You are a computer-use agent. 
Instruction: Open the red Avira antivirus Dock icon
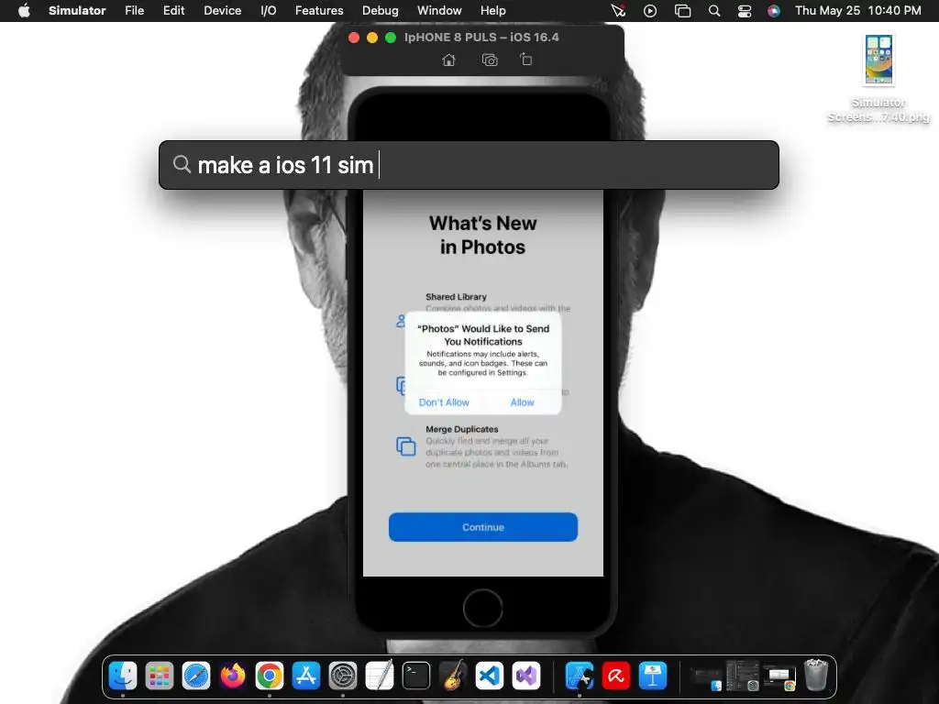point(615,676)
